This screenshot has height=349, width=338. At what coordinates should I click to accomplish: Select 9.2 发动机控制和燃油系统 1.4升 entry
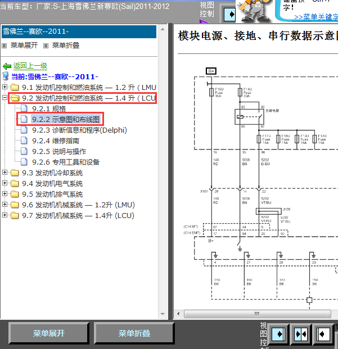(x=89, y=98)
